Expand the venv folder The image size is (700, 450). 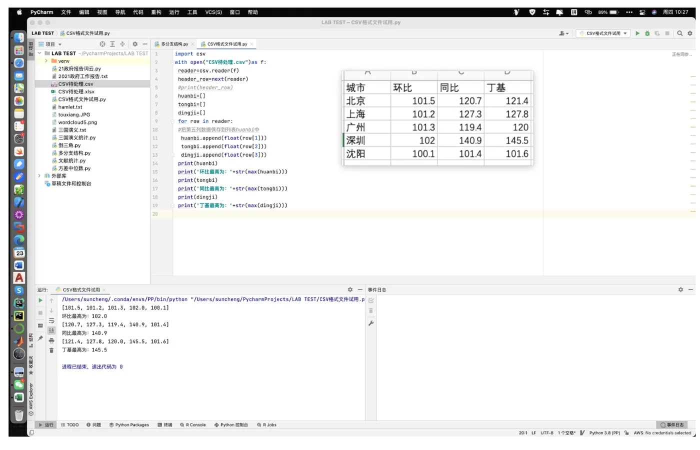46,61
